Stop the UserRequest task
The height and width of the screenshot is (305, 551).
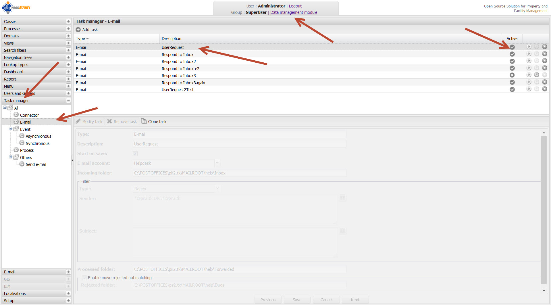(544, 47)
